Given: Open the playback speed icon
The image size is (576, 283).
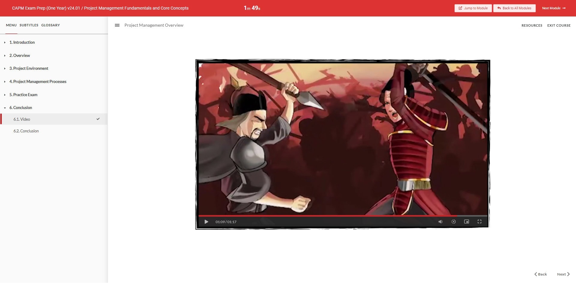Looking at the screenshot, I should pyautogui.click(x=454, y=222).
